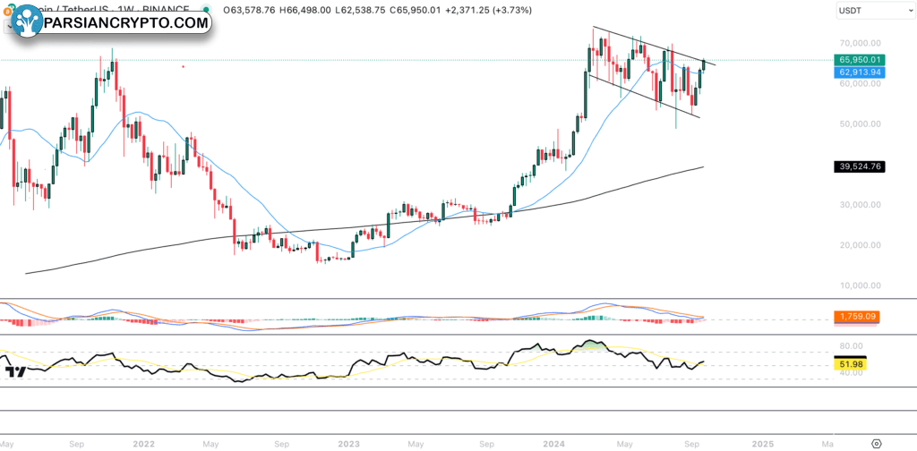Click the green 65,950.01 current price label
This screenshot has height=451, width=917.
click(x=860, y=59)
